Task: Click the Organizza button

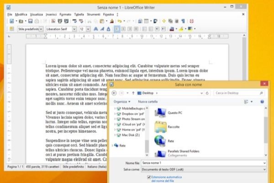Action: click(x=122, y=102)
